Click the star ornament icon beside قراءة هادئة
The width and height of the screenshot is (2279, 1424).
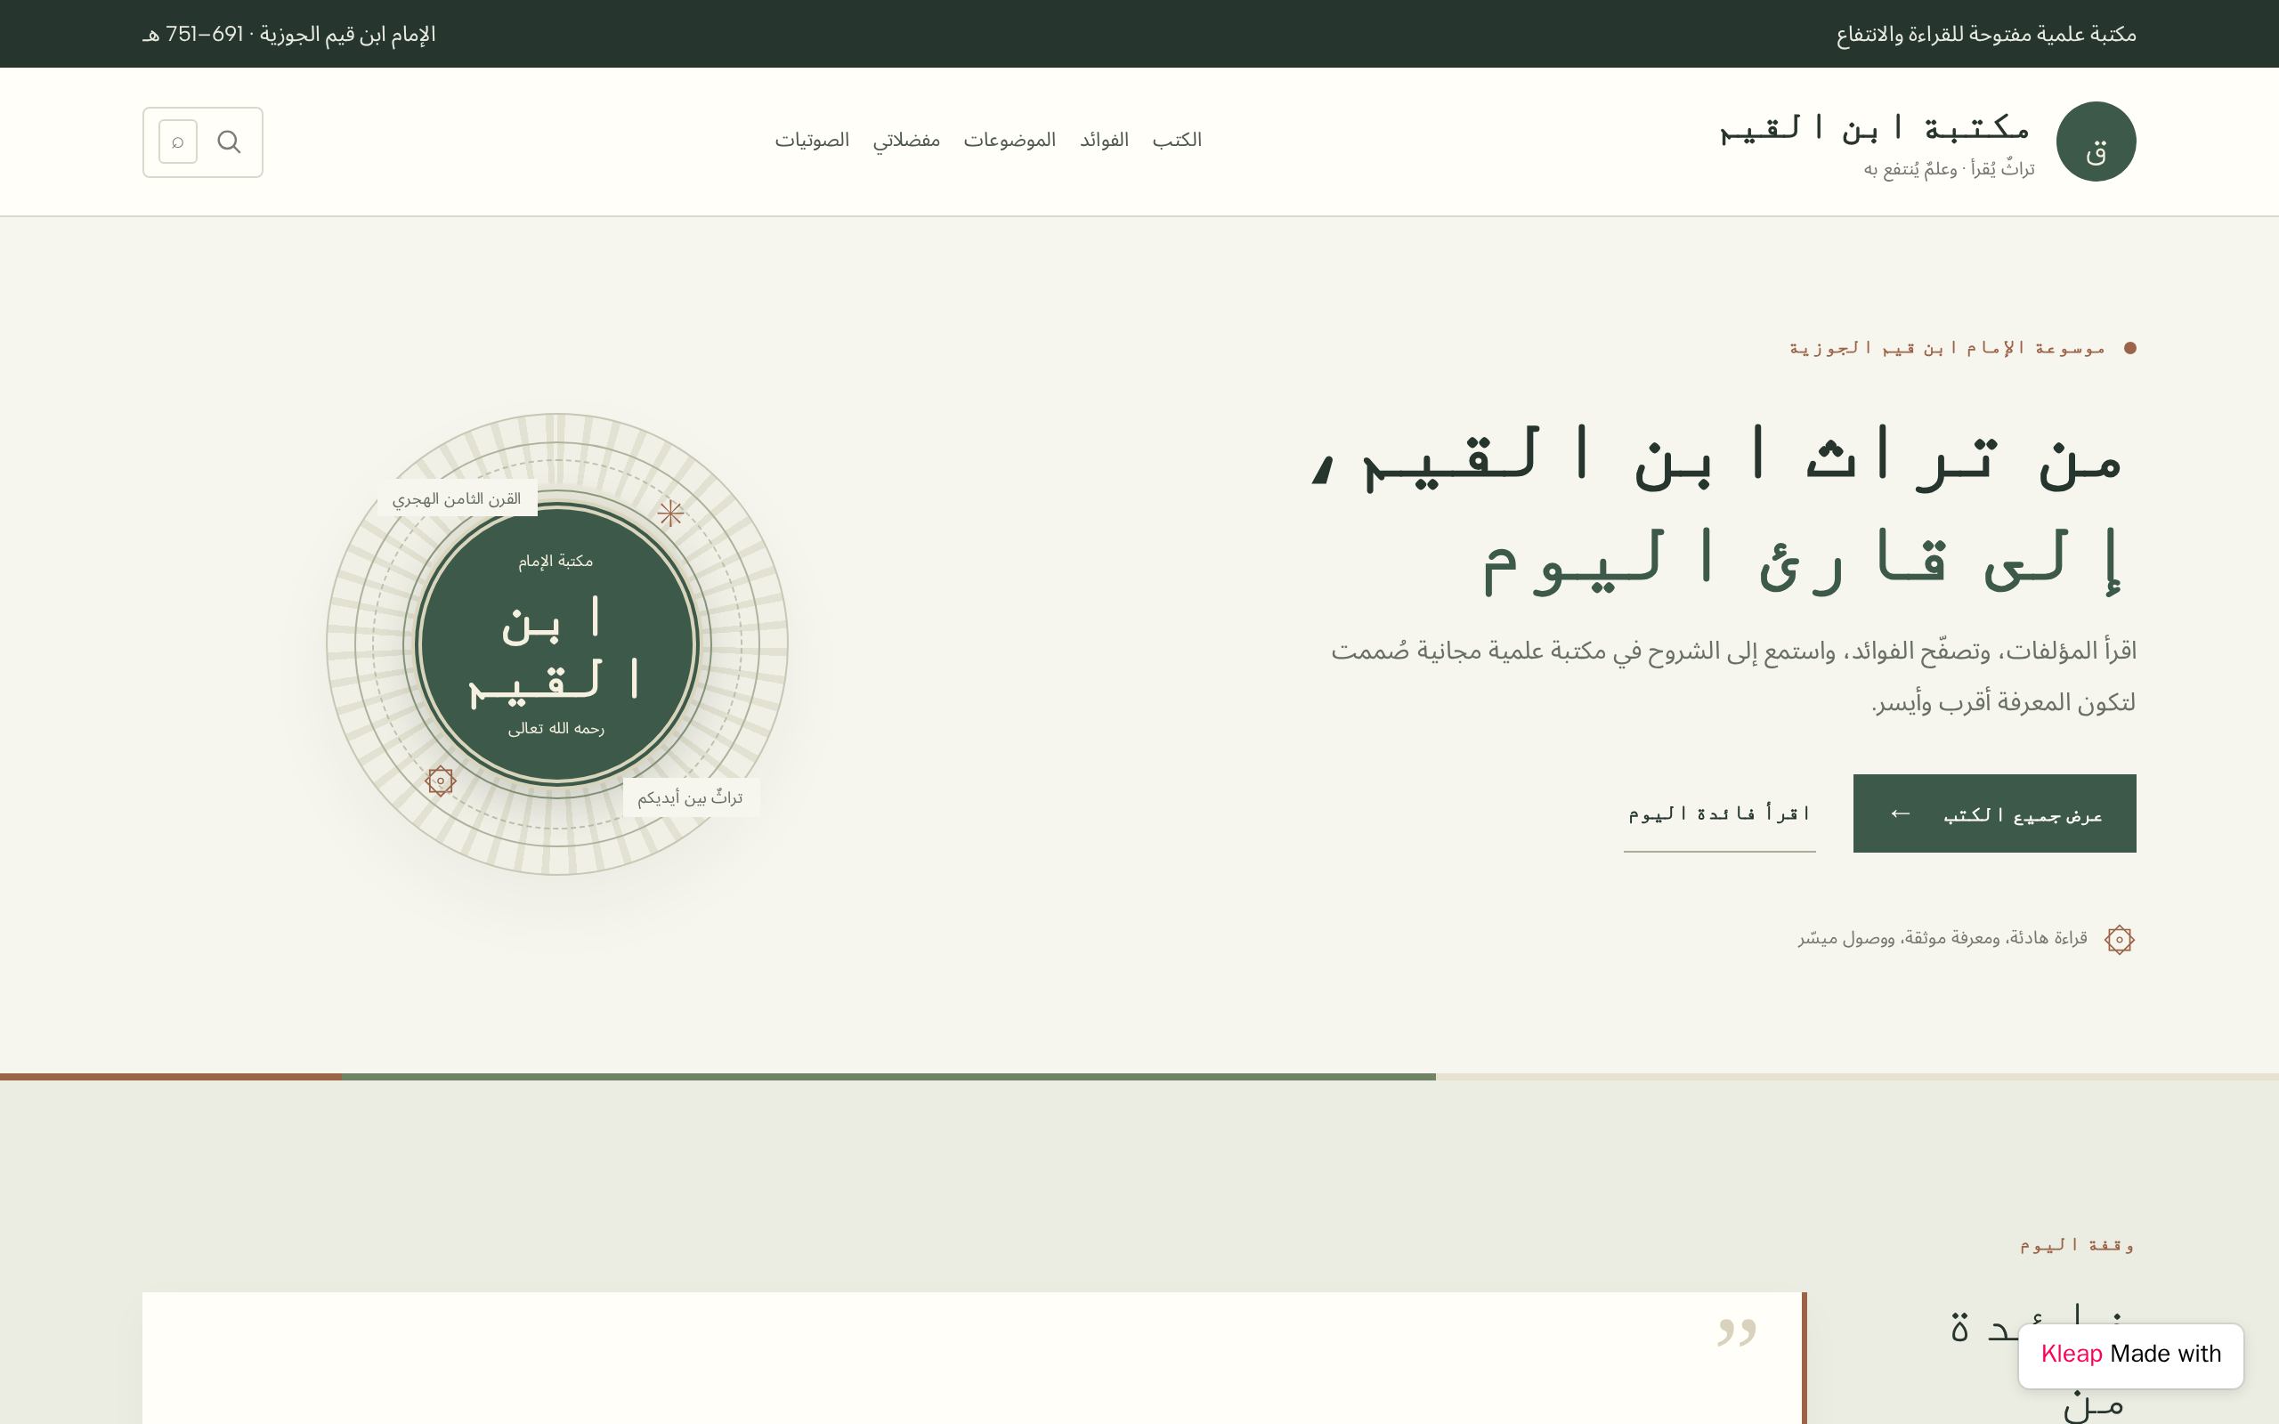click(2119, 939)
